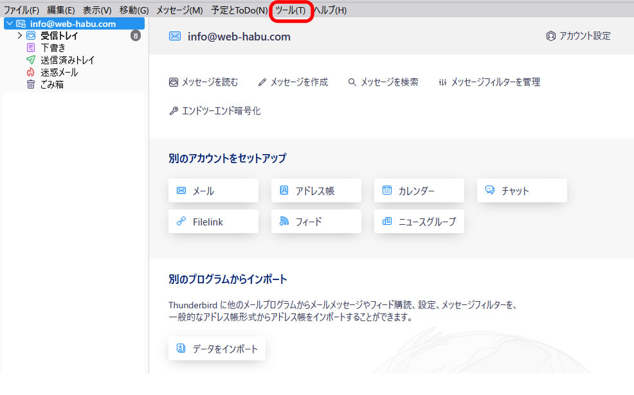The height and width of the screenshot is (395, 634).
Task: Click the Manage Message Filters sliders icon
Action: [442, 82]
